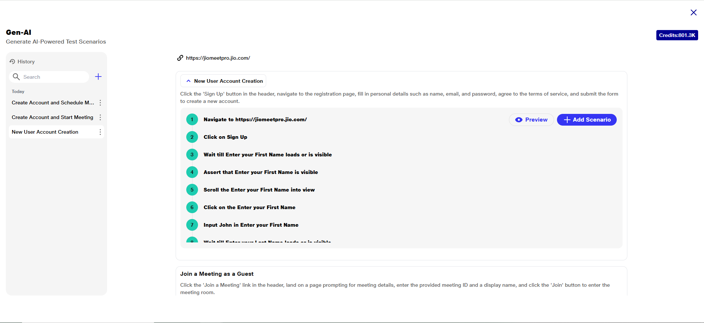The height and width of the screenshot is (323, 704).
Task: Click the History clock icon
Action: point(12,62)
